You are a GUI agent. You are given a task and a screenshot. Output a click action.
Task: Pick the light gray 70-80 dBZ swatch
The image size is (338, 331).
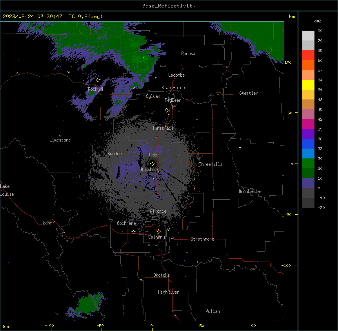(x=308, y=36)
